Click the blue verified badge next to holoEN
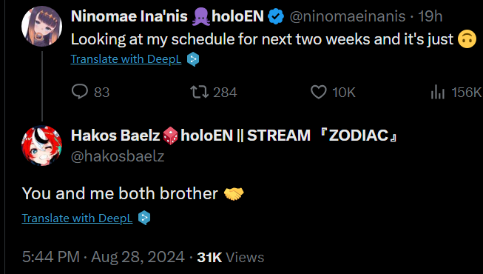Viewport: 483px width, 274px height. pyautogui.click(x=276, y=16)
